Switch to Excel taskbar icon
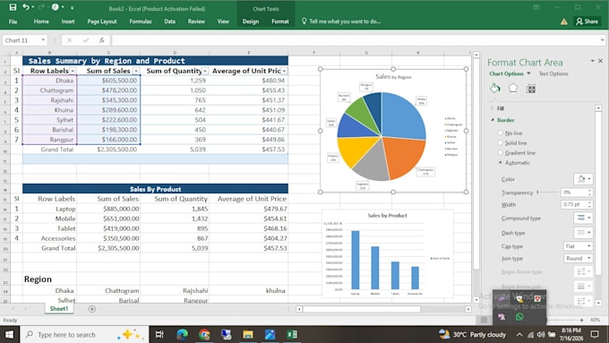 292,334
